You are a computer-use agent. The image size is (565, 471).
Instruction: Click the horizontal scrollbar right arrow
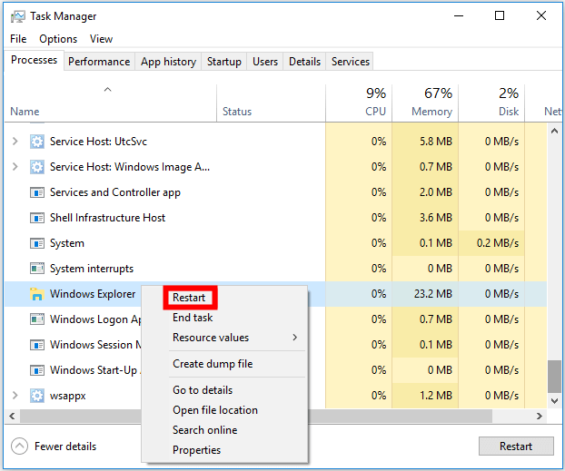point(540,417)
